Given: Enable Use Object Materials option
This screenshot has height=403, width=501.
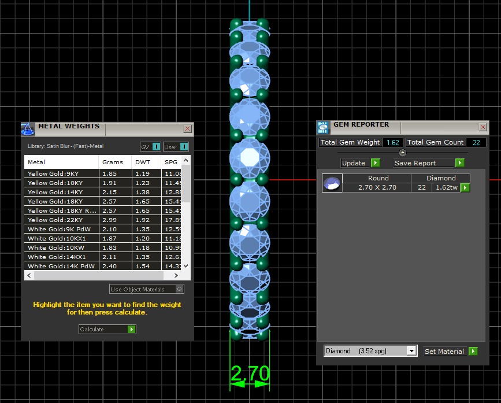Looking at the screenshot, I should [179, 289].
